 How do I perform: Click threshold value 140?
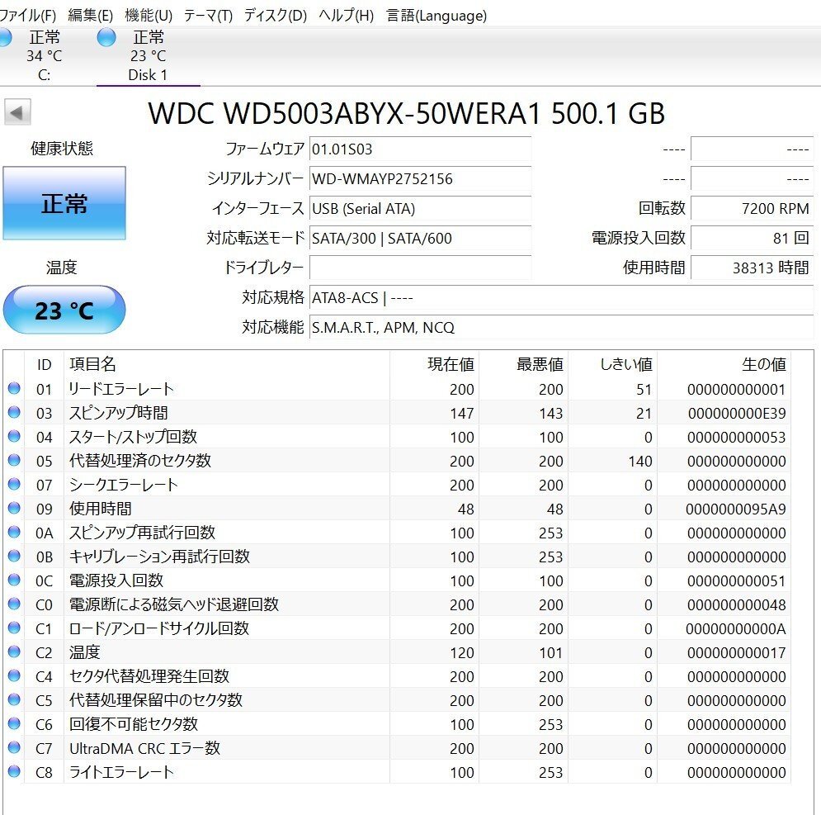tap(639, 462)
